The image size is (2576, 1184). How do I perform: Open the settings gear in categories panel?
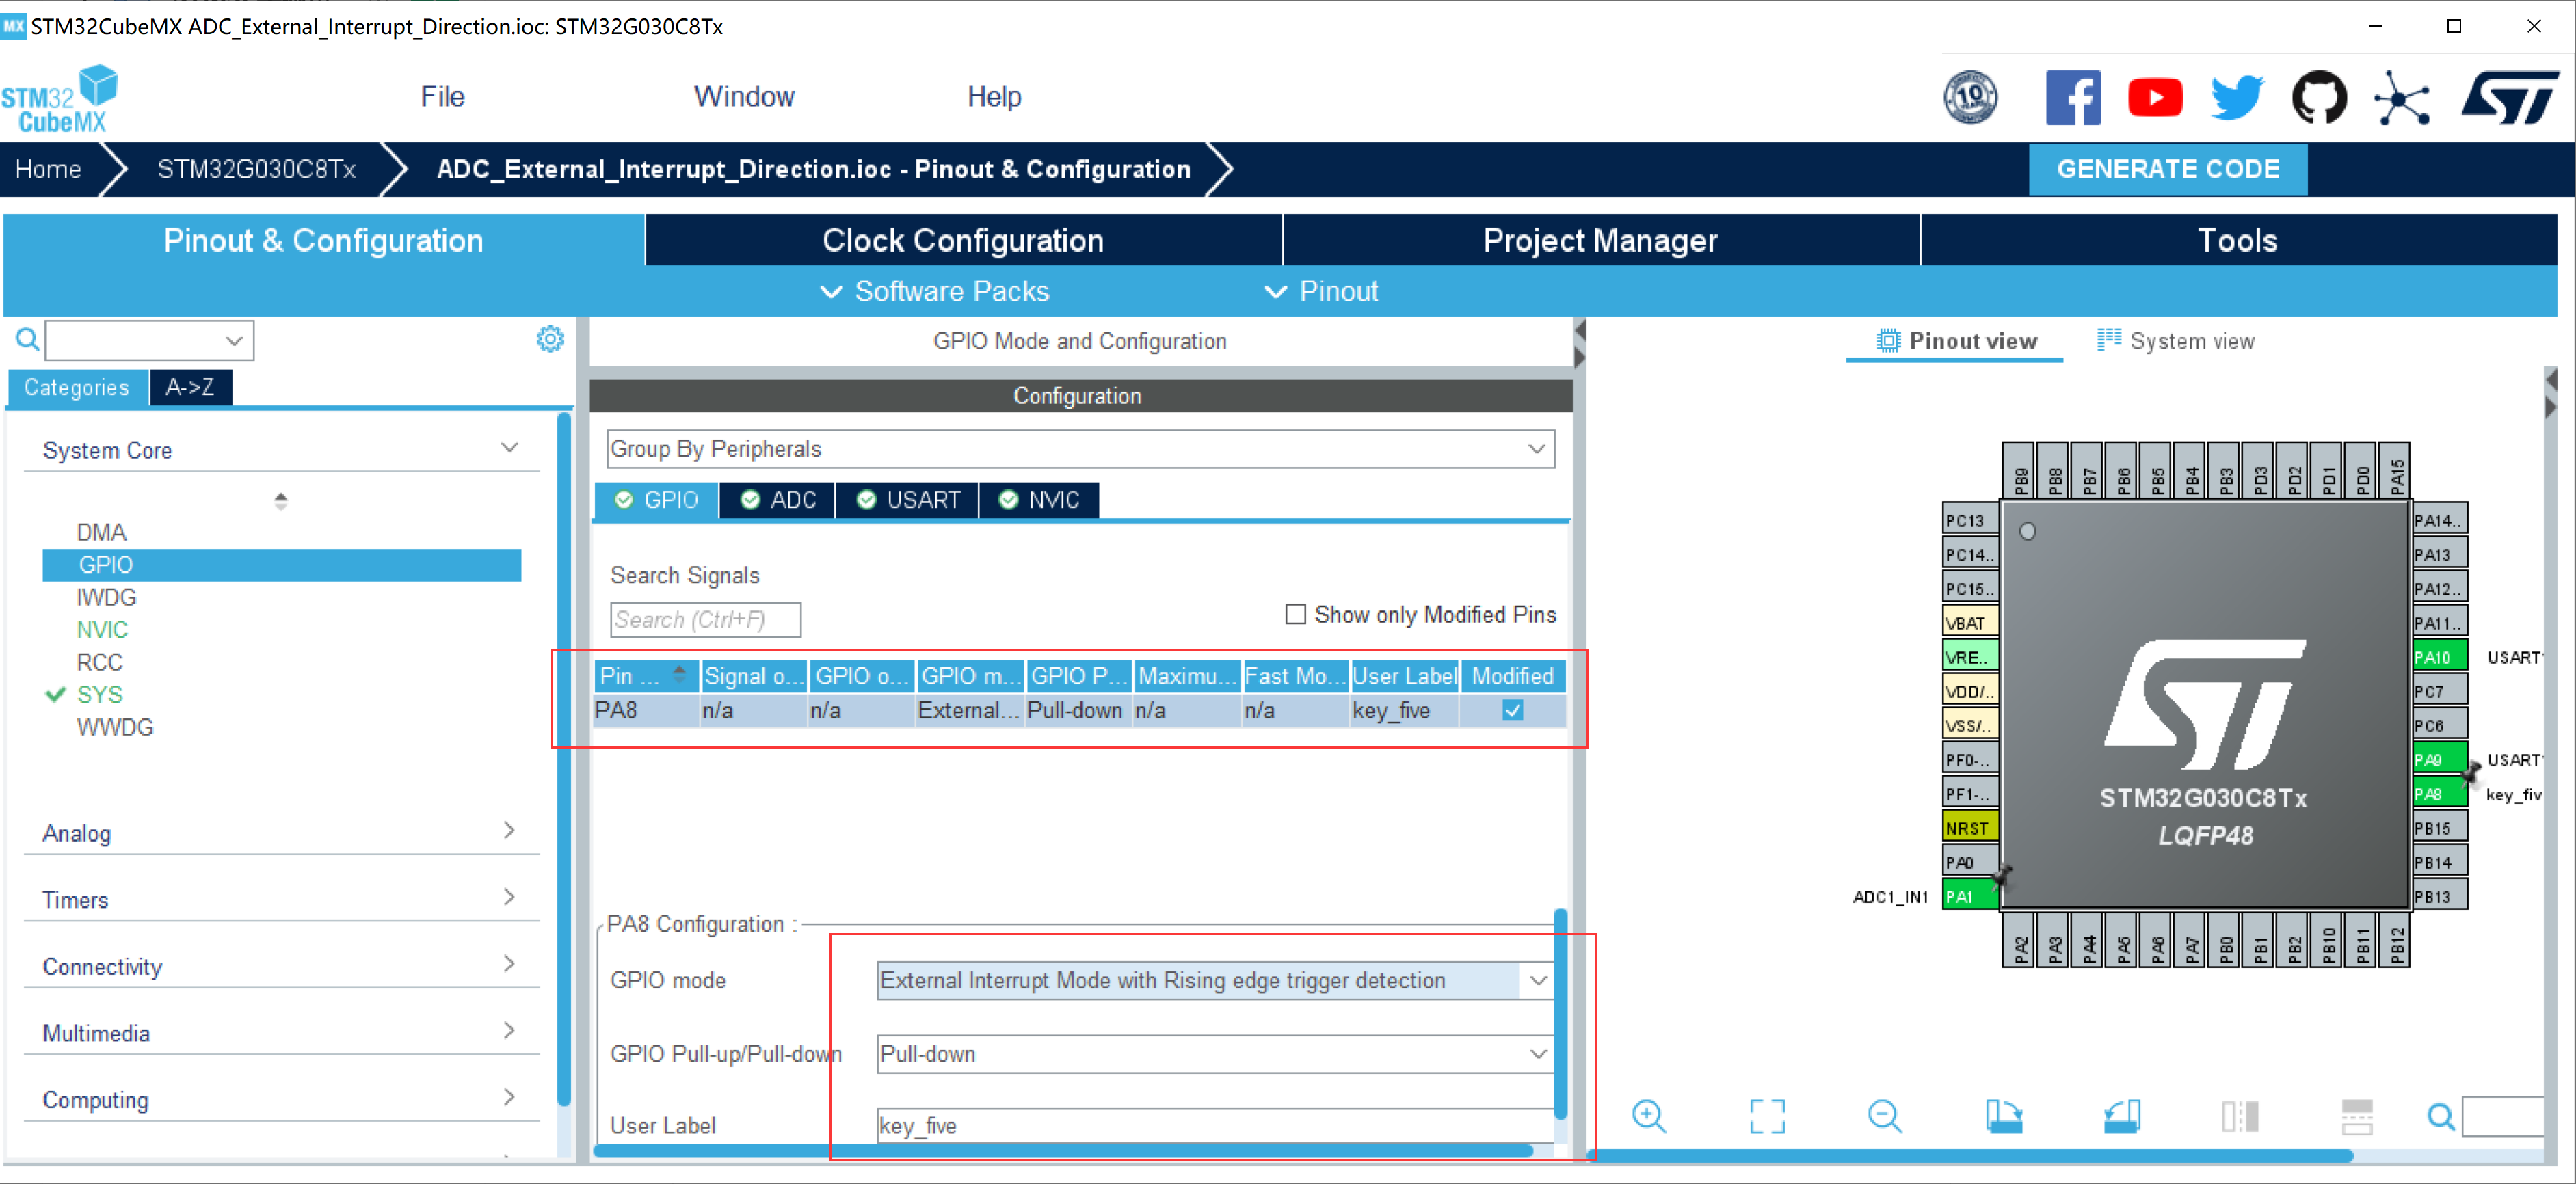coord(550,339)
